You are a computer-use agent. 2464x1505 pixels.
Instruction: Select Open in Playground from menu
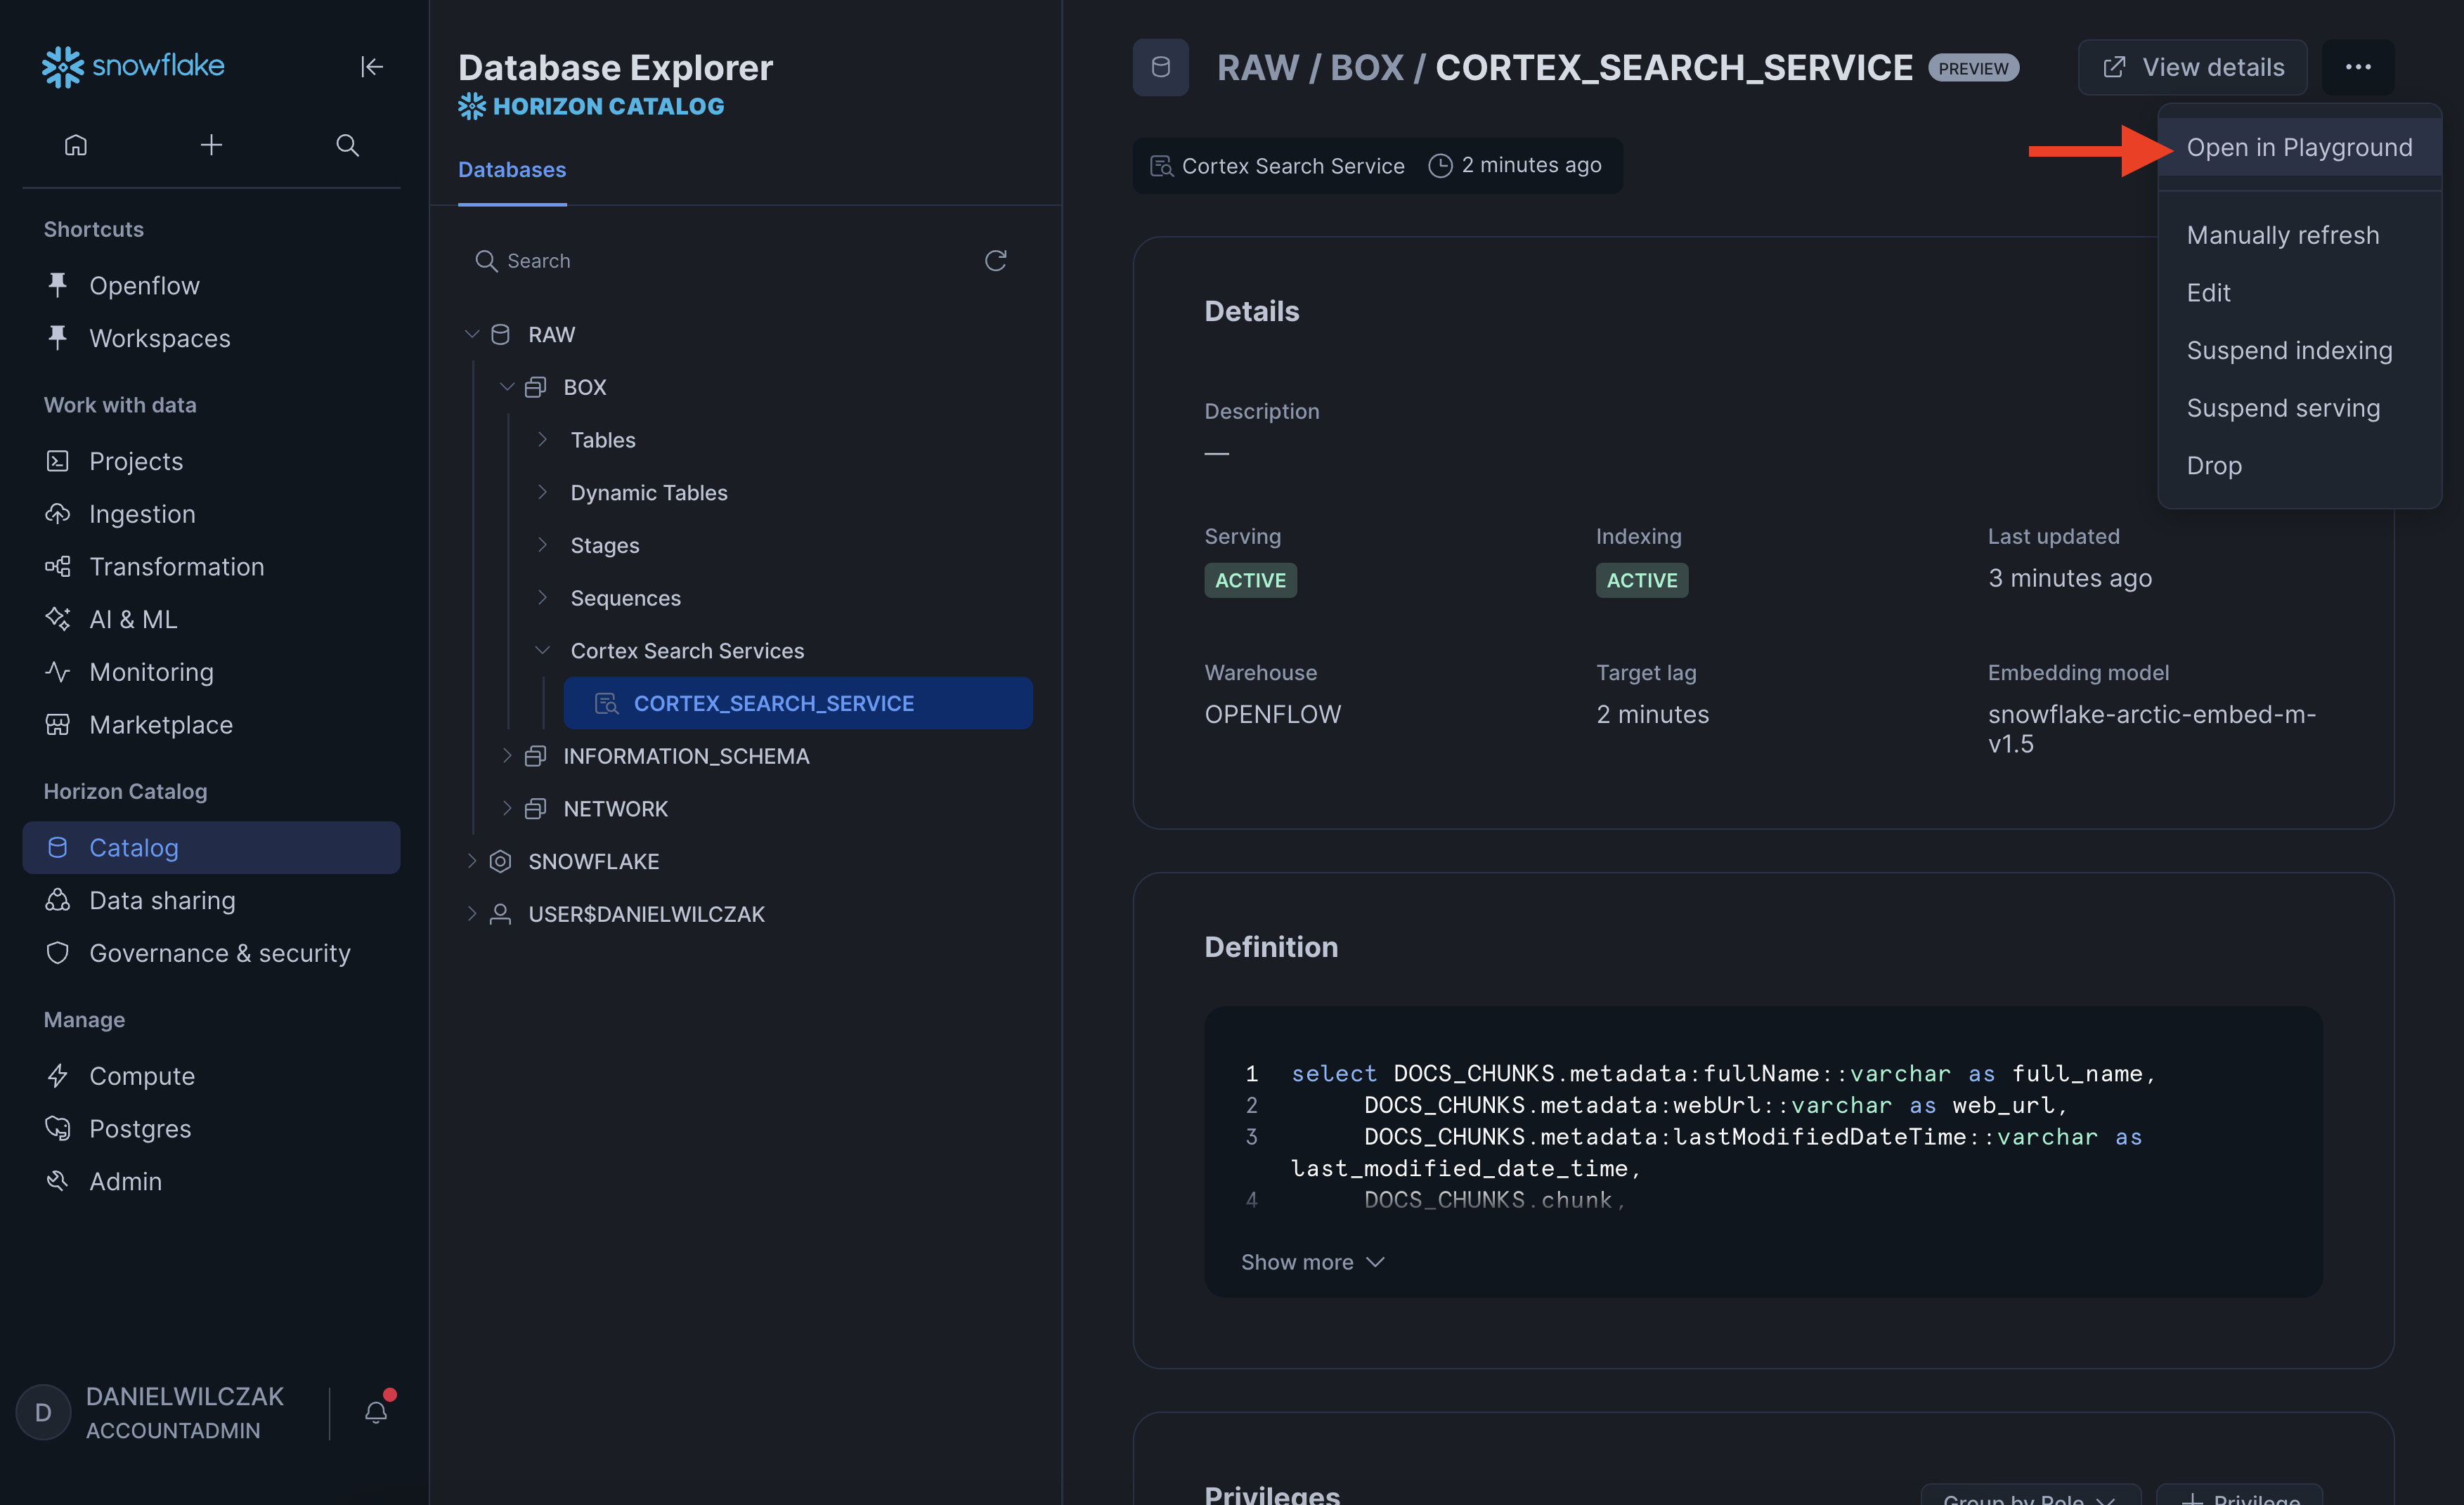(2298, 148)
